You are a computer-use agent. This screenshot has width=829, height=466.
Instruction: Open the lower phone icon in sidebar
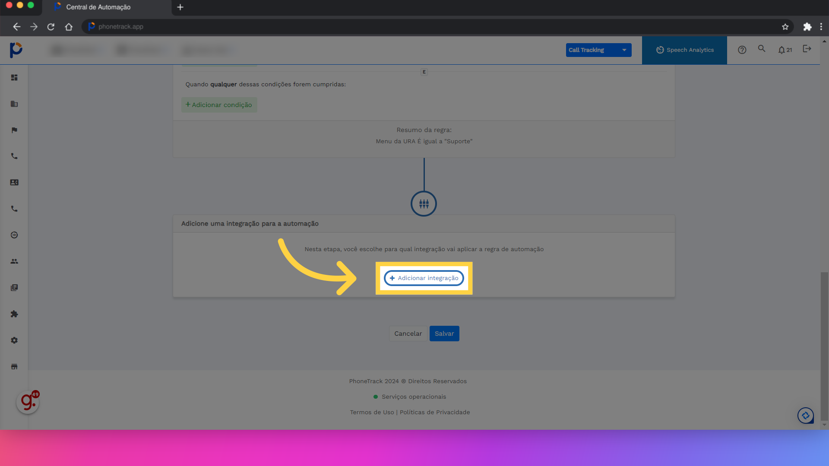pyautogui.click(x=14, y=209)
